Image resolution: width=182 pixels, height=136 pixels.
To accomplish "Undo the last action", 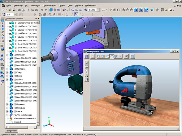I will click(42, 10).
